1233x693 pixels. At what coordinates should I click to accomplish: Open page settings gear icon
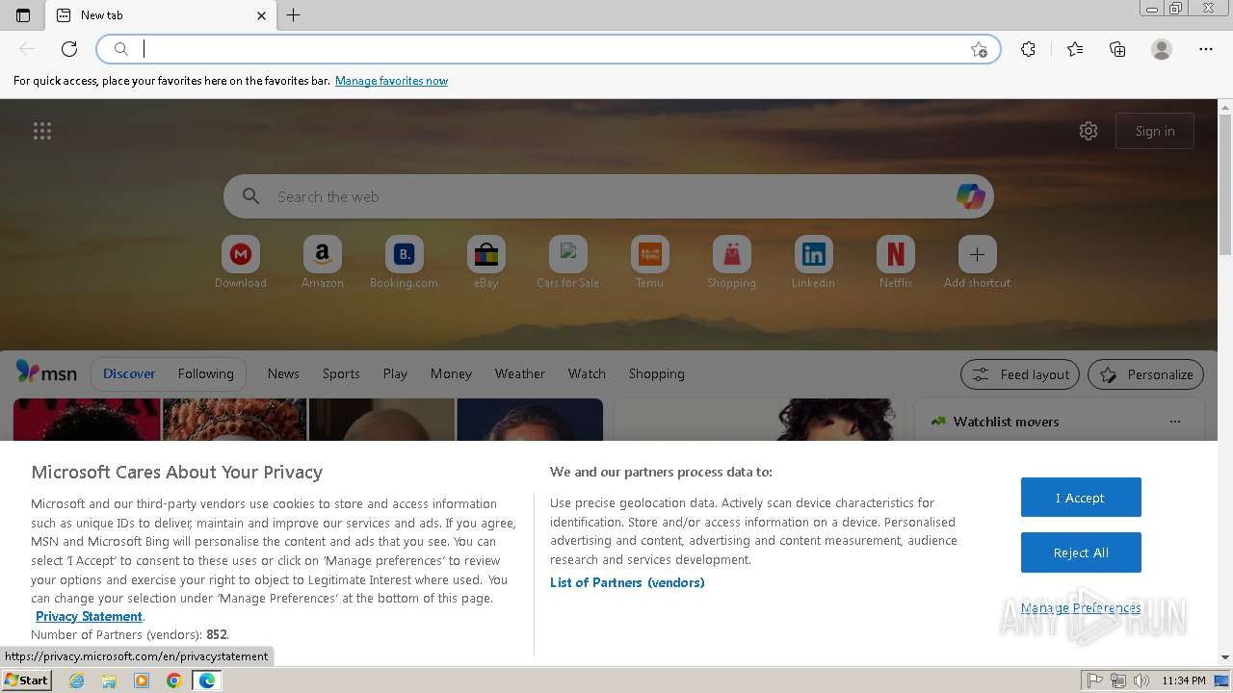1089,131
